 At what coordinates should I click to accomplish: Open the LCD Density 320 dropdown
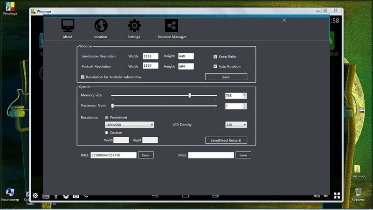click(236, 125)
